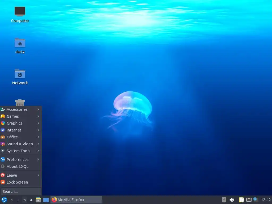Switch to desktop 2 in the pager

coord(18,200)
